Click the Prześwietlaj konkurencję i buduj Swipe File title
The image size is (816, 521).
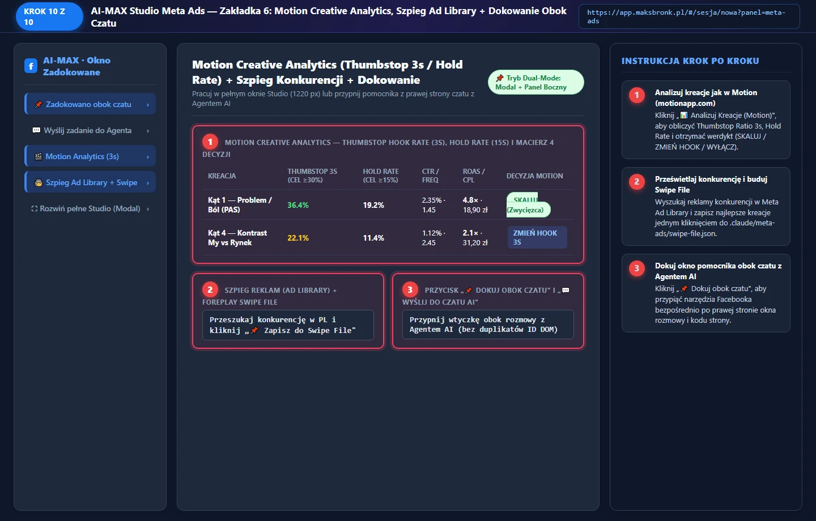[x=711, y=185]
